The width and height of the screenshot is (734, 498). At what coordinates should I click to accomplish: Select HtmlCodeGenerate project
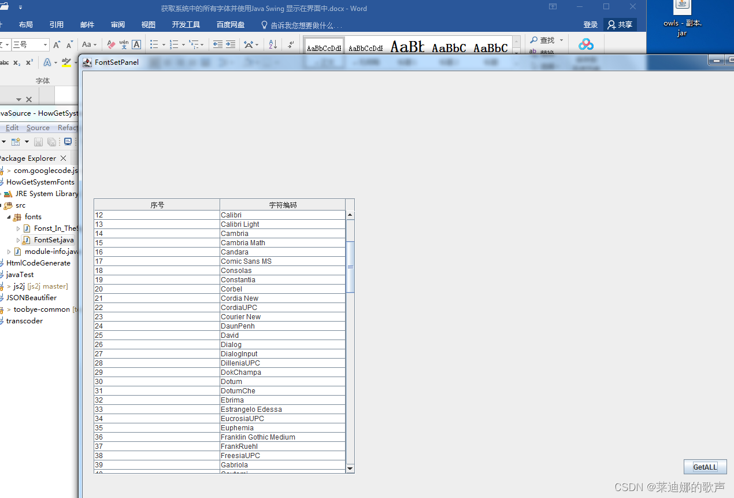tap(38, 263)
